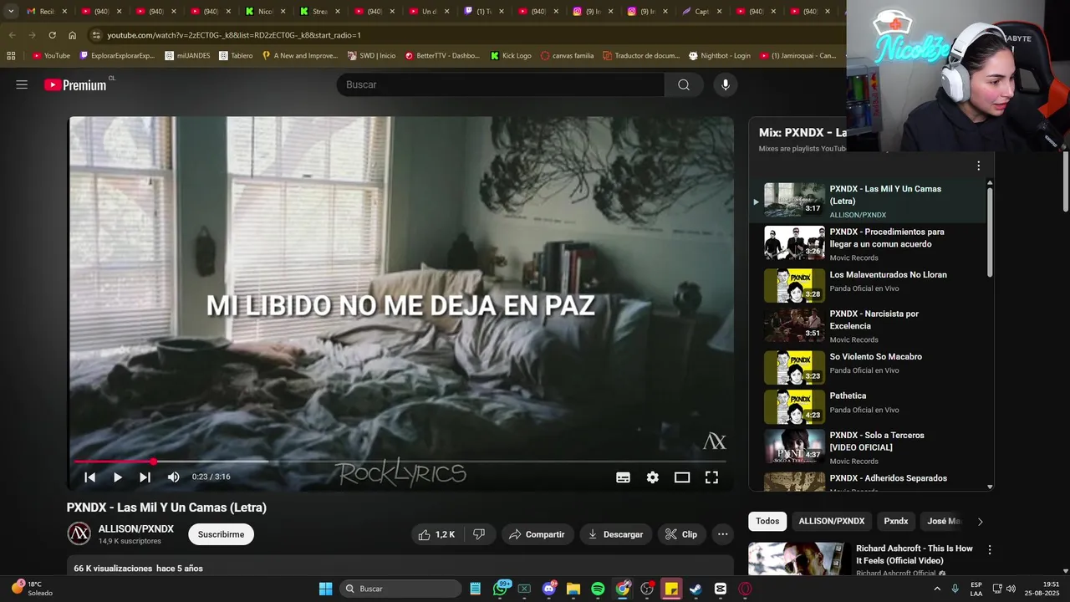This screenshot has width=1070, height=602.
Task: Open File Explorer from the taskbar
Action: pos(573,589)
